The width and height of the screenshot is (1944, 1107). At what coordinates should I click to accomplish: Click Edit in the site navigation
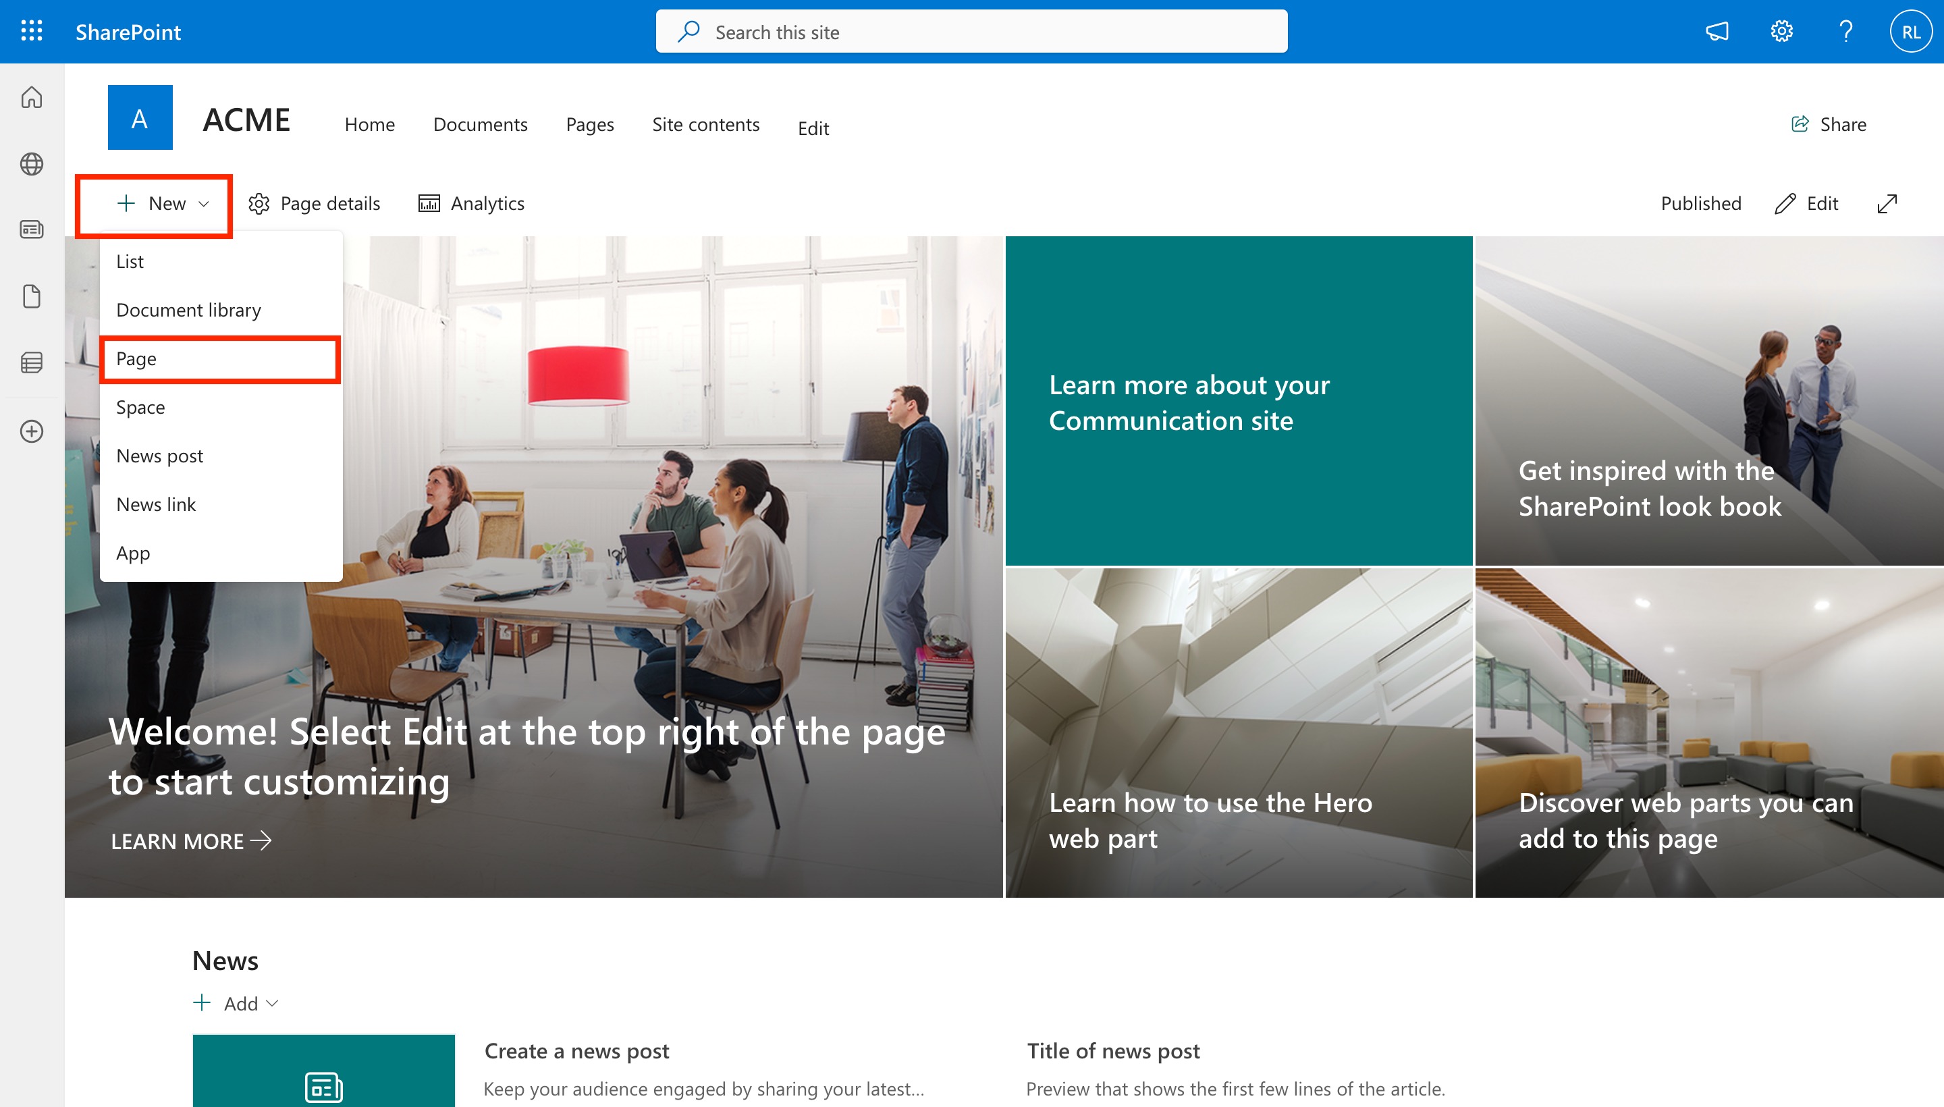(x=813, y=128)
